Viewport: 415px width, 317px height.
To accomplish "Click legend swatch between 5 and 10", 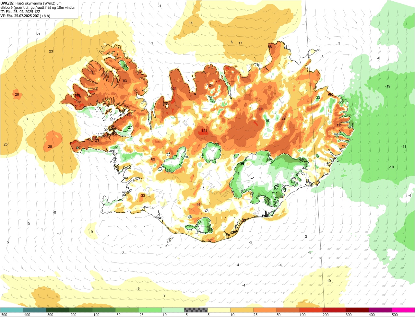I will pyautogui.click(x=219, y=310).
